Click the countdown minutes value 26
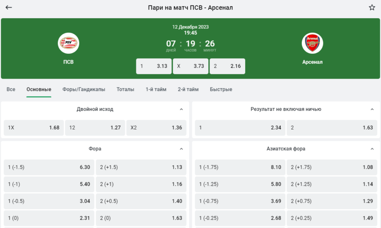 pyautogui.click(x=210, y=44)
